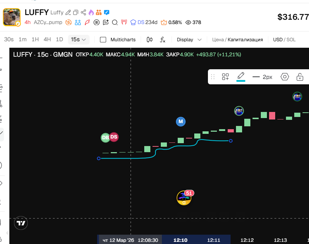Select the 1m timeframe
Viewport: 309px width, 244px height.
pos(23,39)
